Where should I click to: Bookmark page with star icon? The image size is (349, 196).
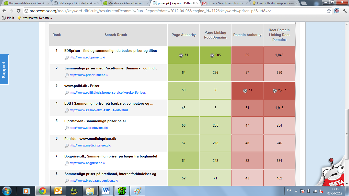tap(329, 11)
